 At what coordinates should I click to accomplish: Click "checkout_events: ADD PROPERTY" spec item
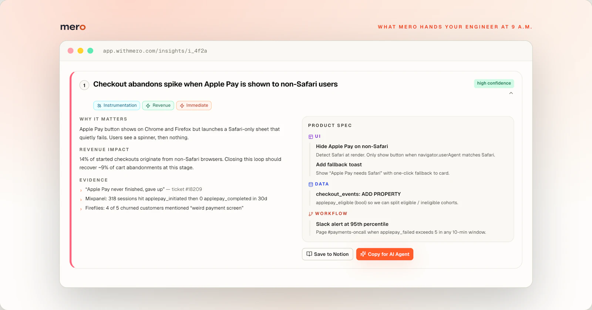(x=358, y=194)
